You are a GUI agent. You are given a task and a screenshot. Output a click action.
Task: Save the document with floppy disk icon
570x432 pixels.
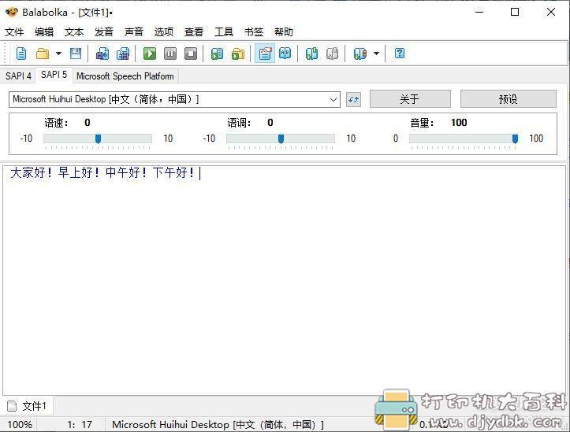coord(76,54)
